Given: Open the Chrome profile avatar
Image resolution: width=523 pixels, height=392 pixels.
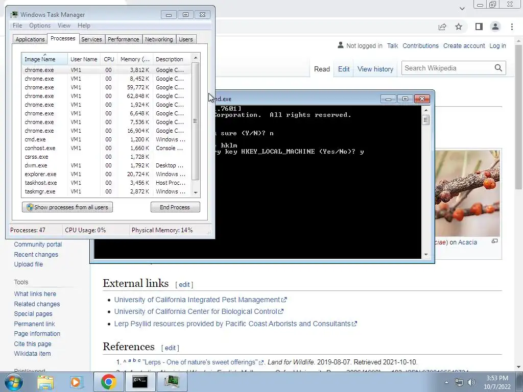Looking at the screenshot, I should click(x=495, y=27).
